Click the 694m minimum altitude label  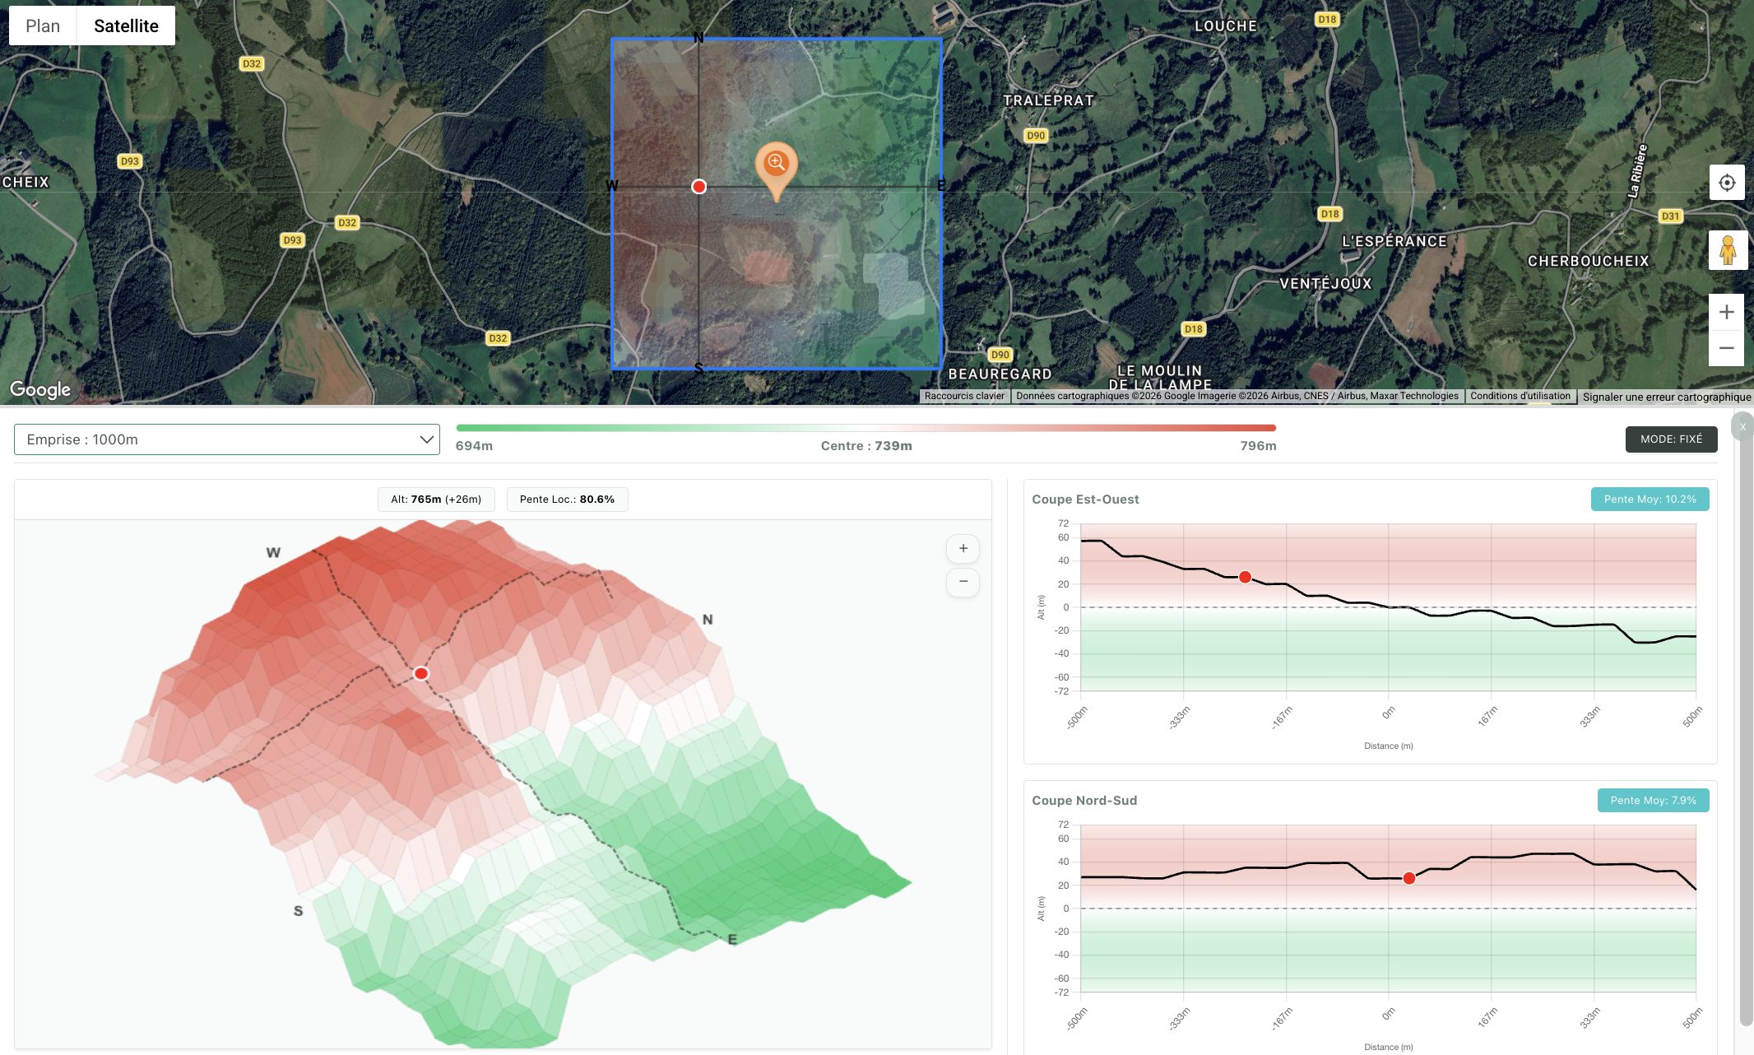pos(474,446)
